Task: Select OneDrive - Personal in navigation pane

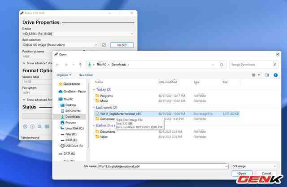Action: pos(72,91)
